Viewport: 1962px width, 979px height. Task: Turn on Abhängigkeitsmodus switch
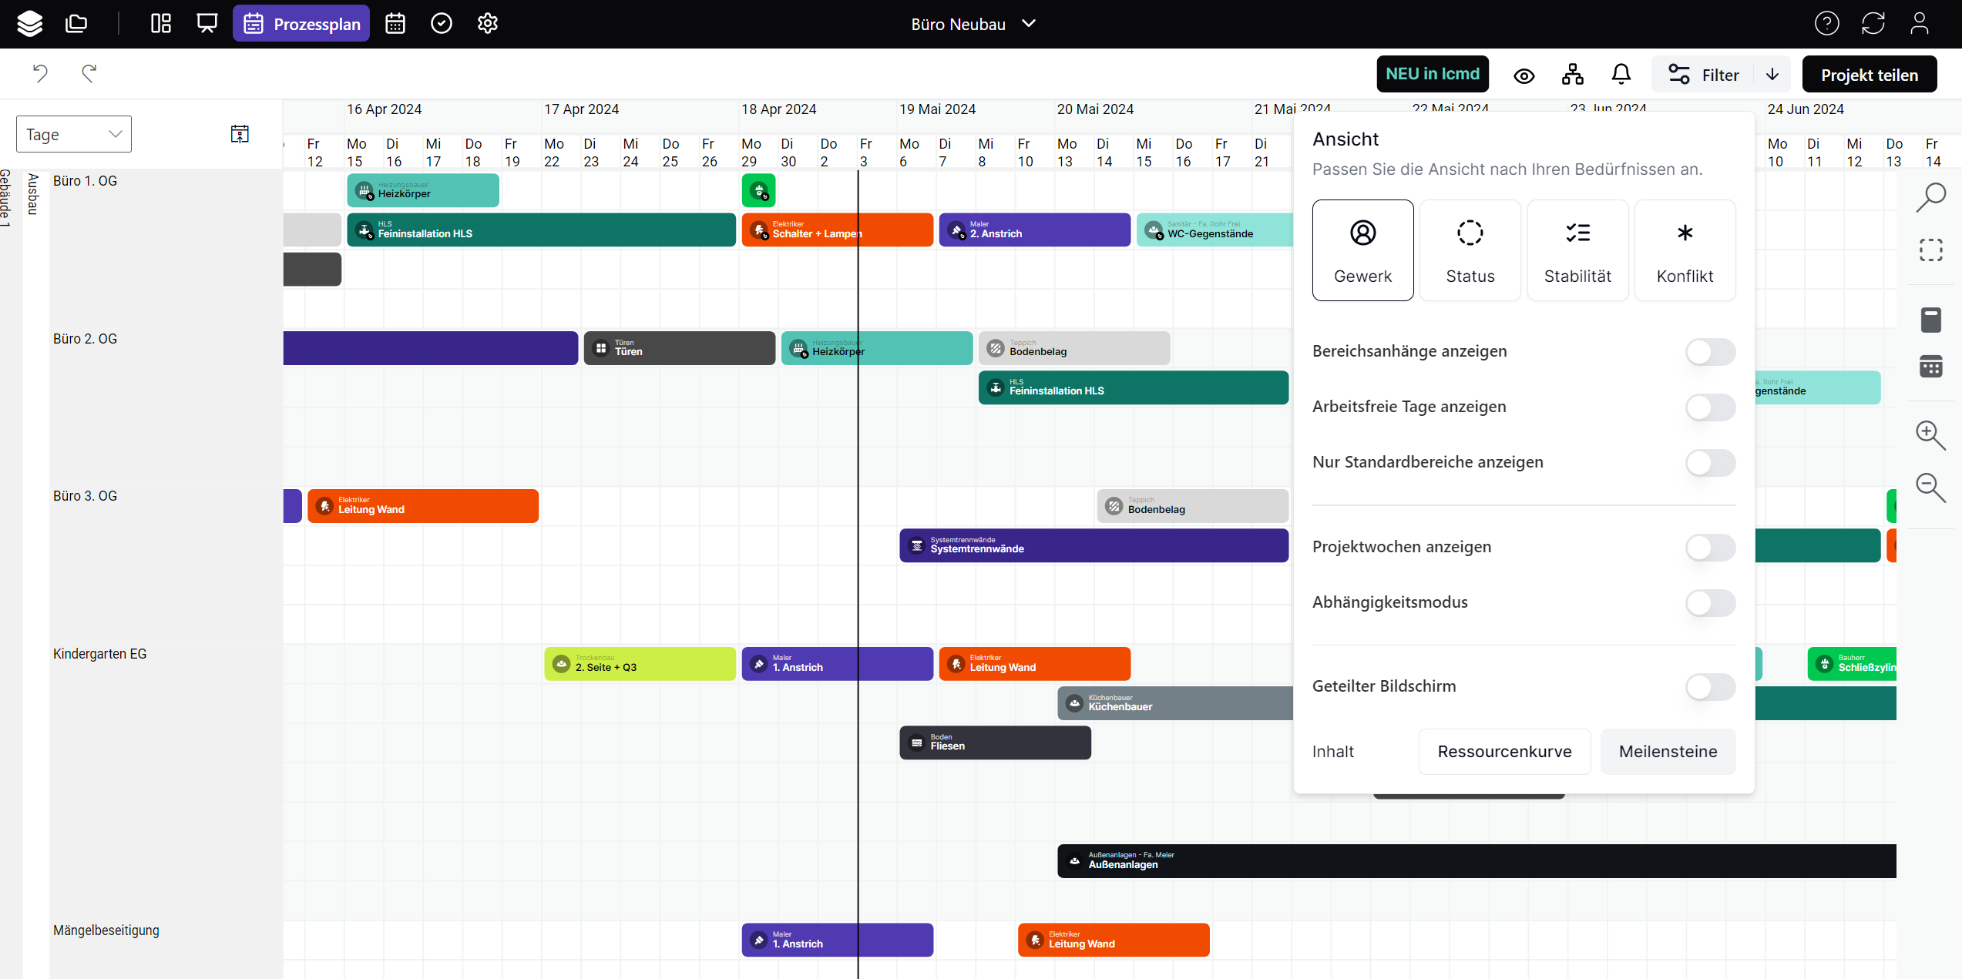click(1710, 603)
